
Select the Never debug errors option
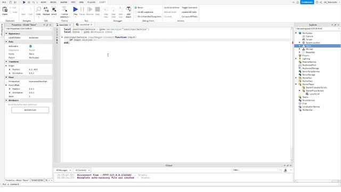coord(136,7)
